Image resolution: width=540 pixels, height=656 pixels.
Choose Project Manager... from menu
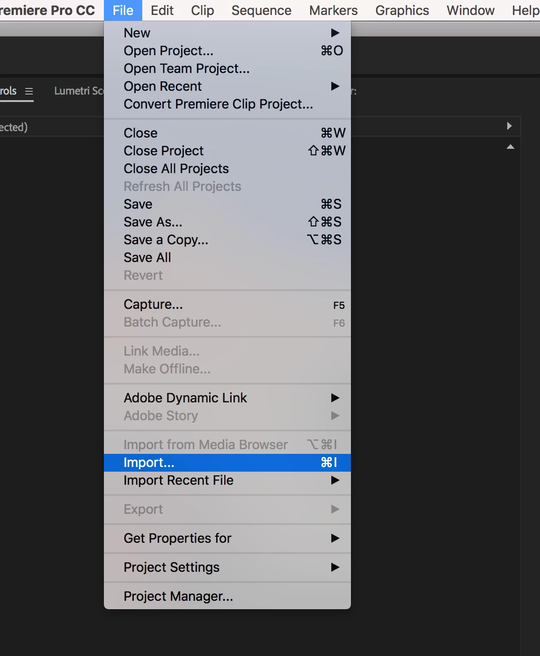178,596
